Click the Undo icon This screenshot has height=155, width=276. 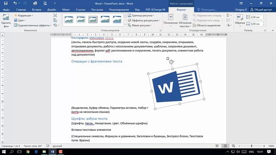pos(15,3)
